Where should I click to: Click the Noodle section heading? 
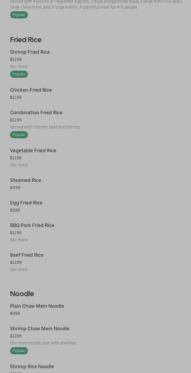(22, 294)
